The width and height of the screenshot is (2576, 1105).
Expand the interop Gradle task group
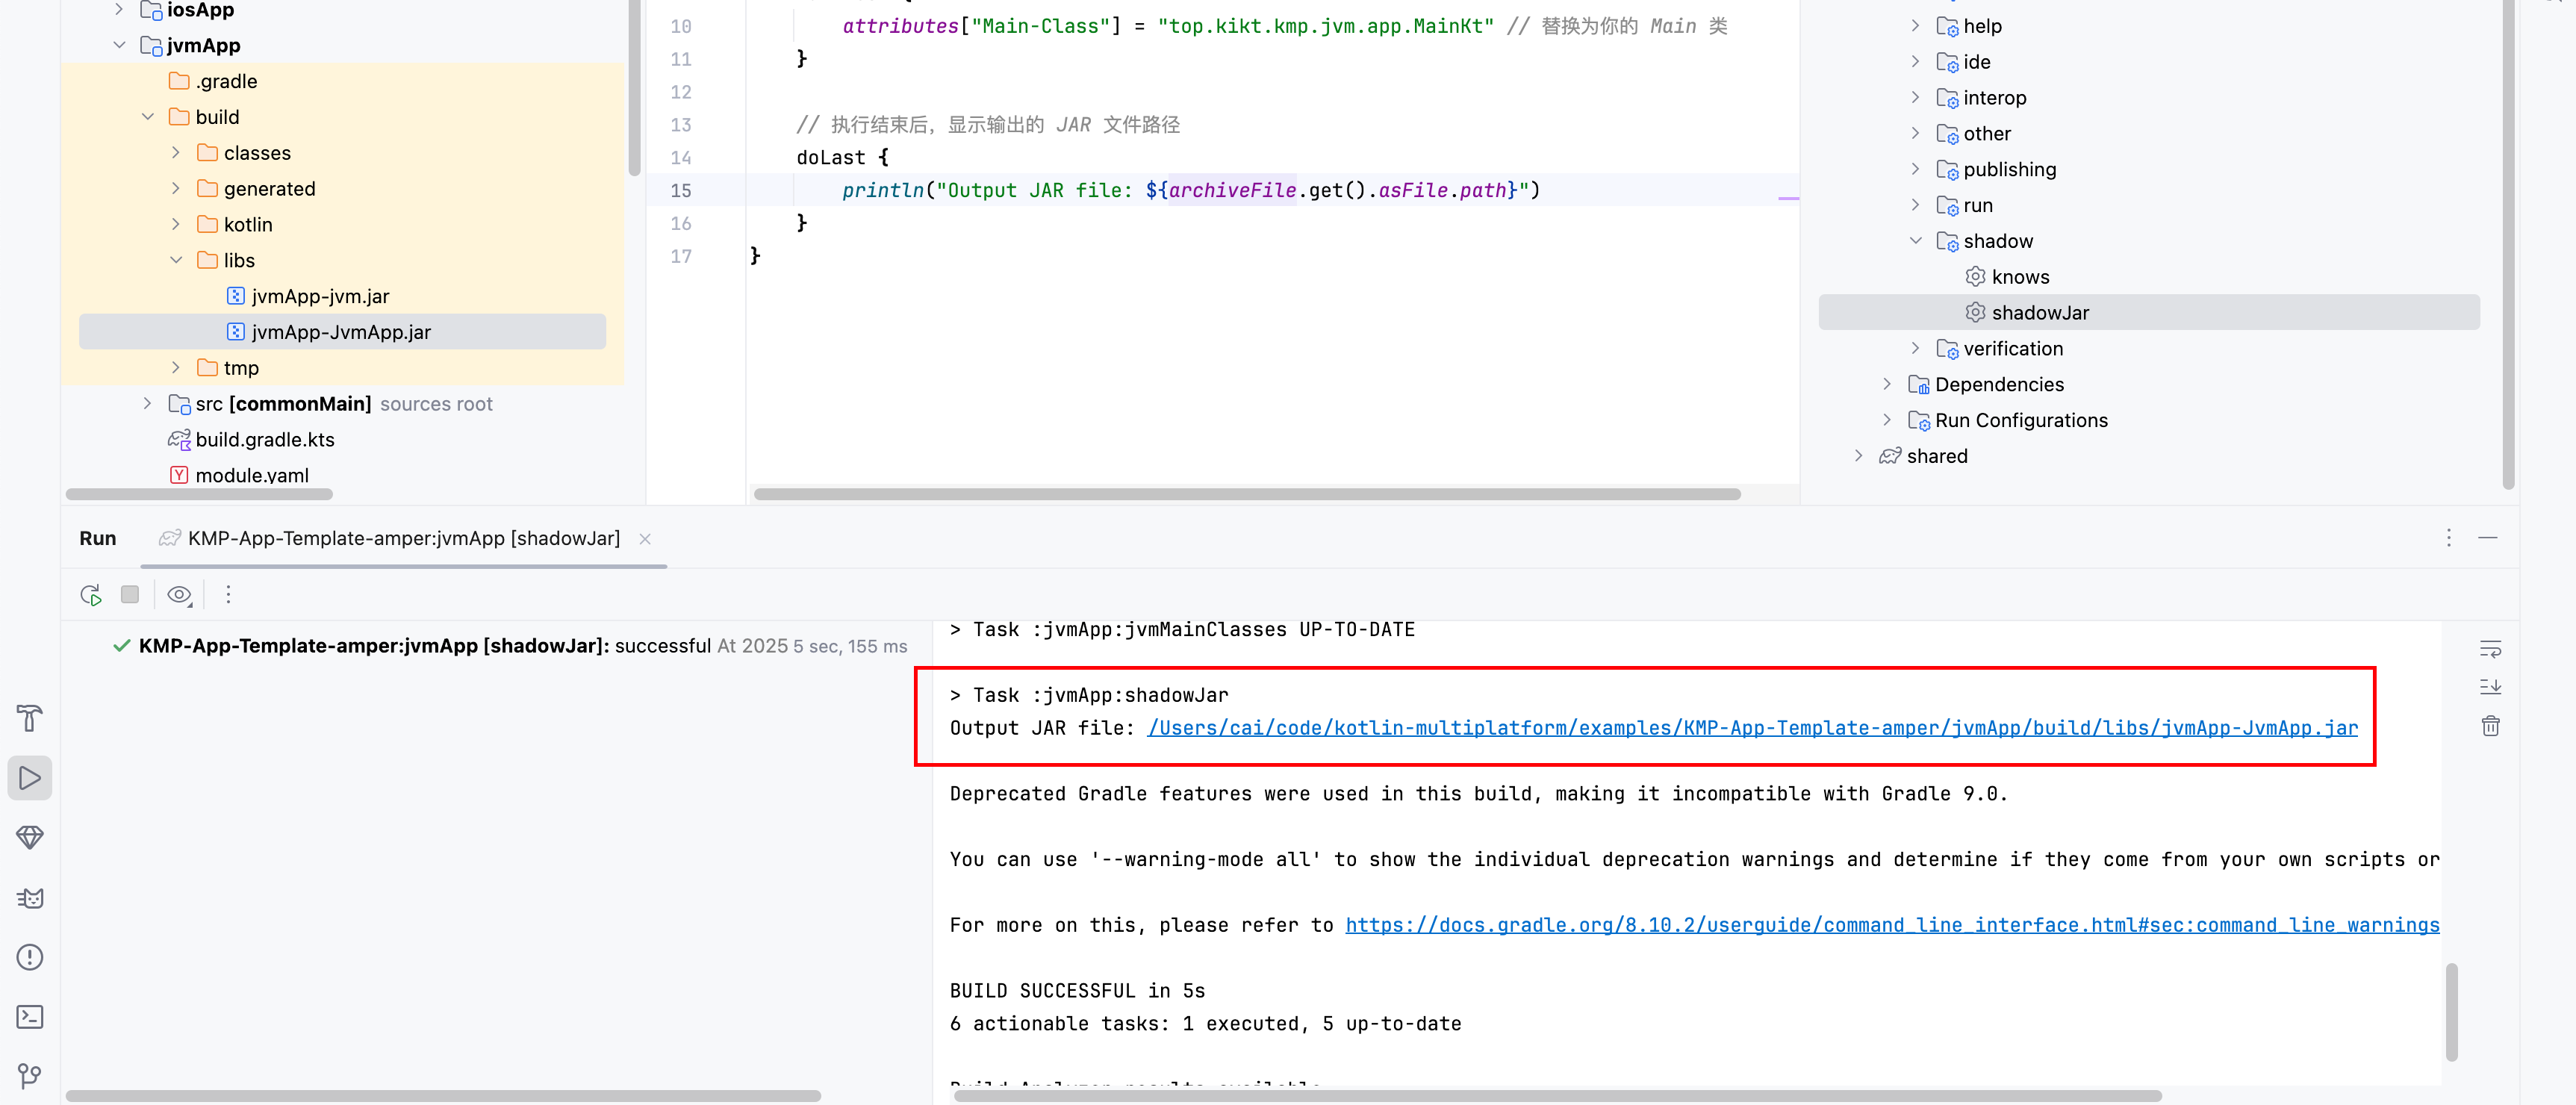[x=1916, y=98]
